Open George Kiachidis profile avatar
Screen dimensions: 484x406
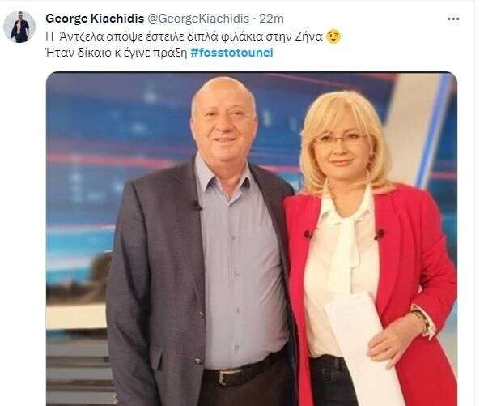coord(19,27)
